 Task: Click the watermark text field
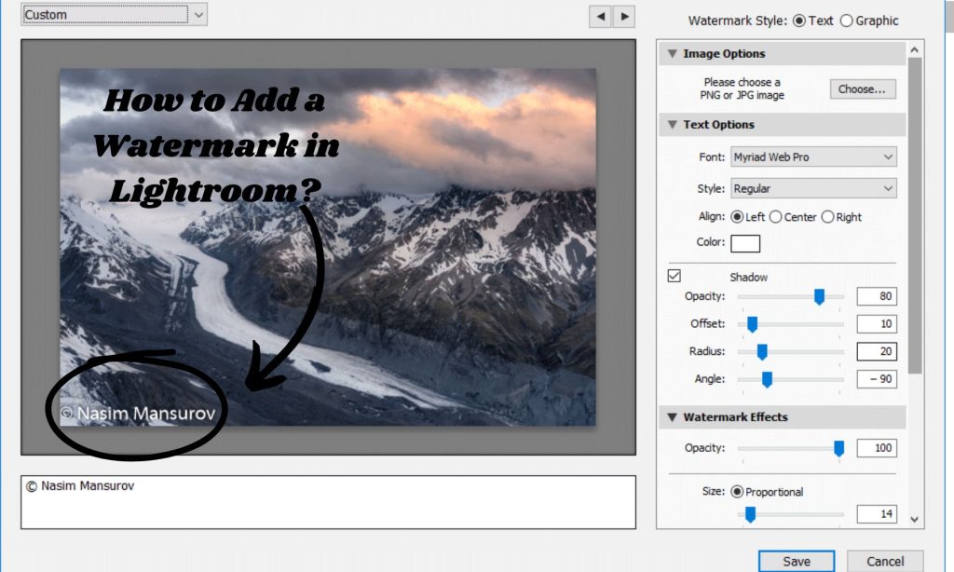tap(329, 502)
